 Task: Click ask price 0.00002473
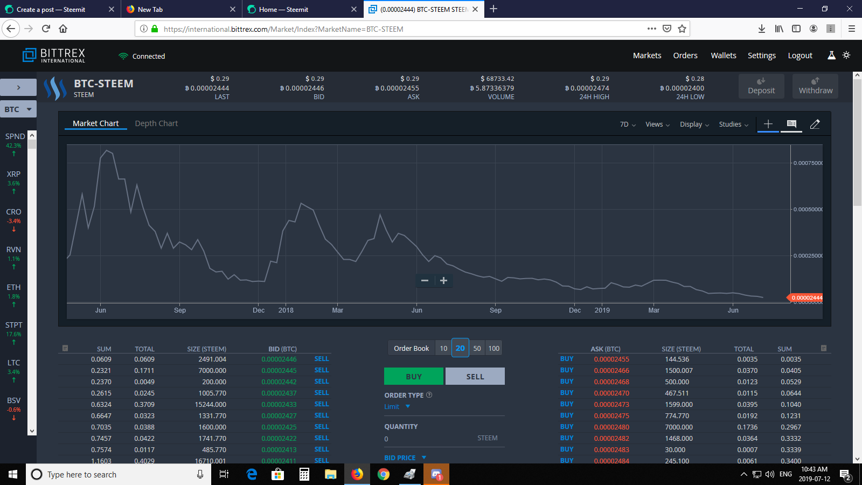[x=611, y=404]
